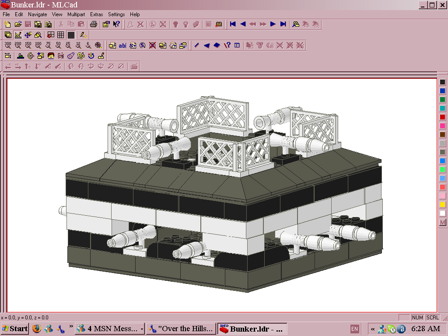
Task: Toggle NUM indicator in status bar
Action: (x=417, y=318)
